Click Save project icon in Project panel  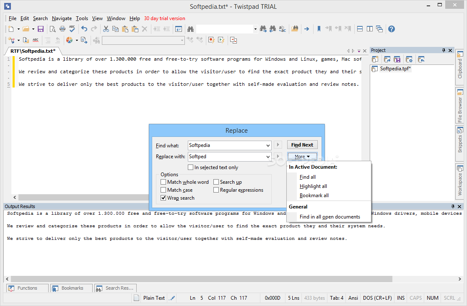[x=397, y=59]
